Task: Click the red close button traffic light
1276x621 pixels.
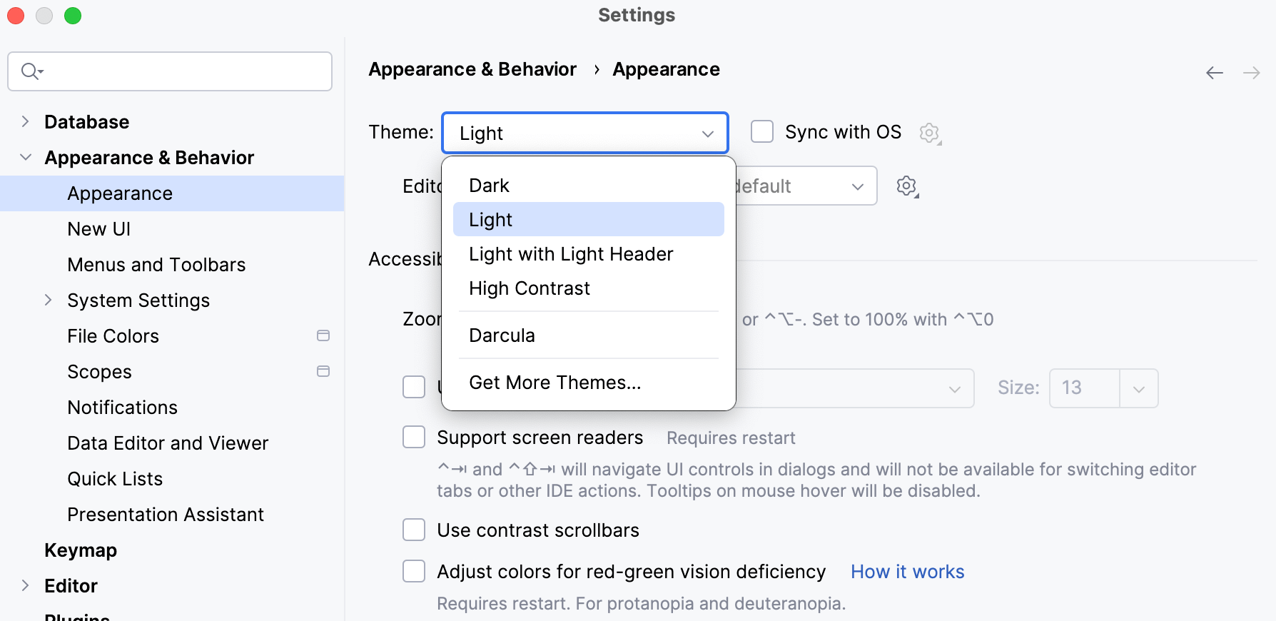Action: [16, 15]
